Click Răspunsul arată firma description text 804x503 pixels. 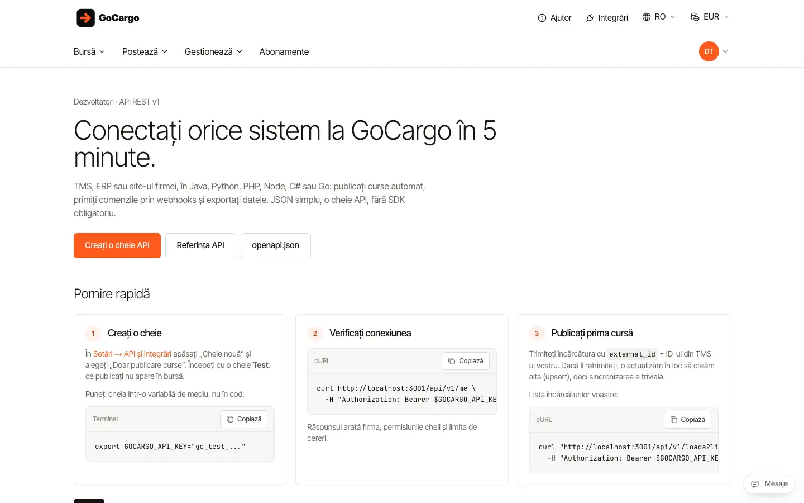[392, 433]
